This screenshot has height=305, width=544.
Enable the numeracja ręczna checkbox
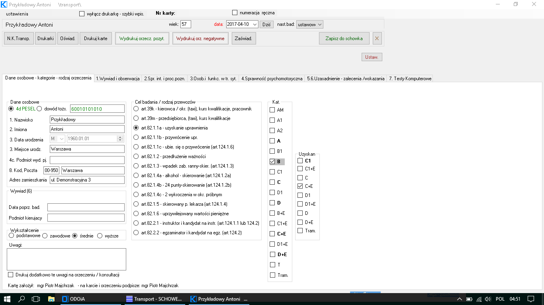(235, 13)
